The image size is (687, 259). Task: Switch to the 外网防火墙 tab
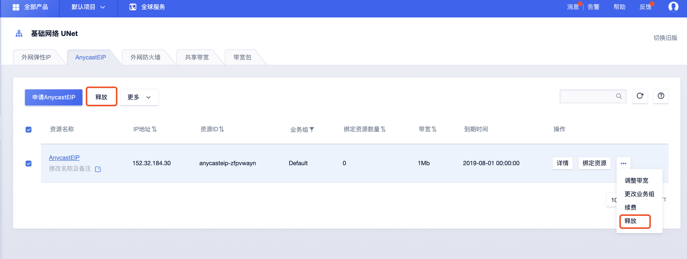pyautogui.click(x=145, y=57)
